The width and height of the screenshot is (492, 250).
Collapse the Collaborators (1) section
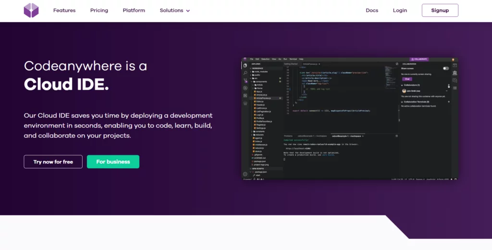402,85
